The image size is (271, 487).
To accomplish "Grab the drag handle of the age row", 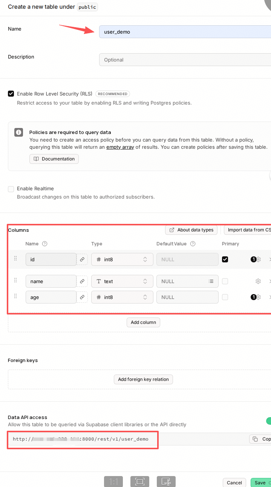I will [x=15, y=296].
